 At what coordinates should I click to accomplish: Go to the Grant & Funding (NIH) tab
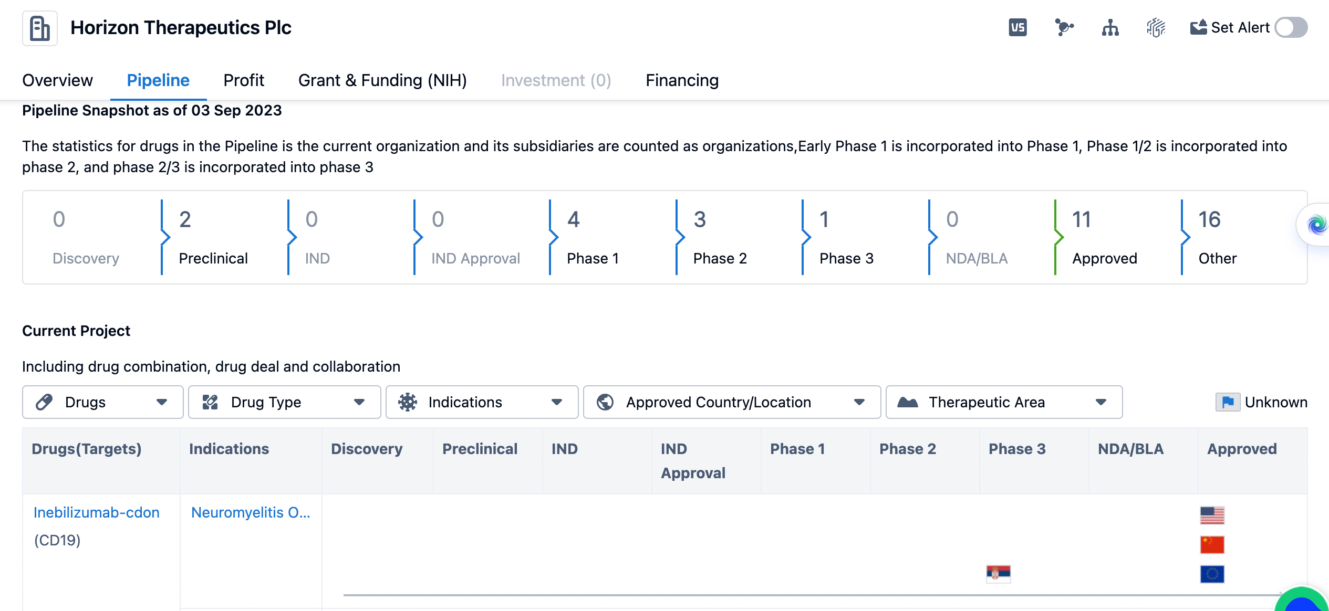[x=382, y=80]
